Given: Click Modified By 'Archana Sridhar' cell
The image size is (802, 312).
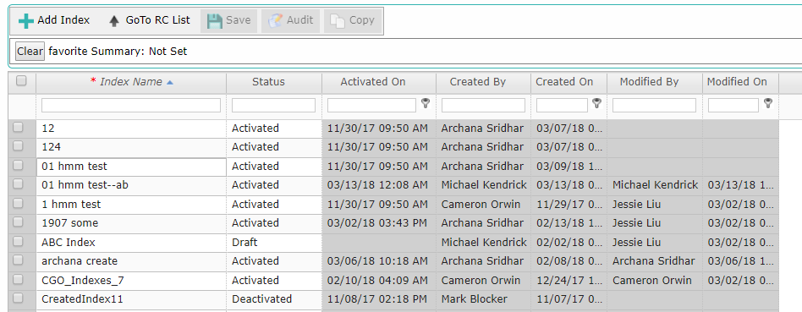Looking at the screenshot, I should [655, 261].
